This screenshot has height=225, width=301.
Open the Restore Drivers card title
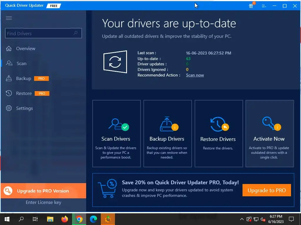(218, 139)
